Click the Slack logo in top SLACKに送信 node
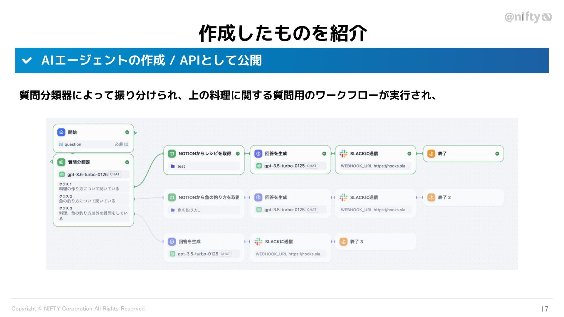 click(343, 154)
